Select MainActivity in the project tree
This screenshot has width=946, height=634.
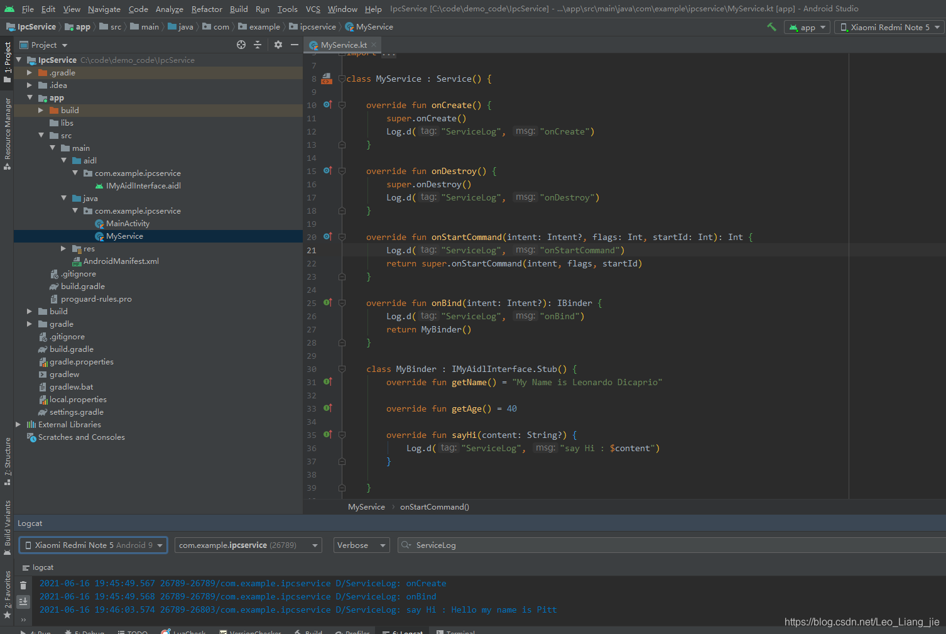(128, 224)
